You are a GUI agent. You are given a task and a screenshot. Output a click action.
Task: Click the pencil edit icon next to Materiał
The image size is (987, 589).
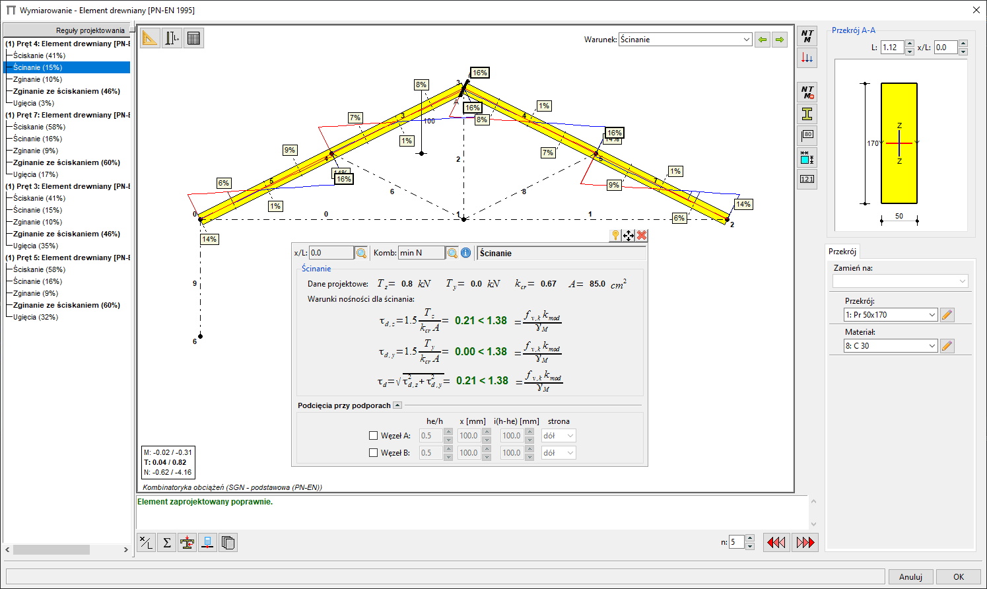(947, 346)
